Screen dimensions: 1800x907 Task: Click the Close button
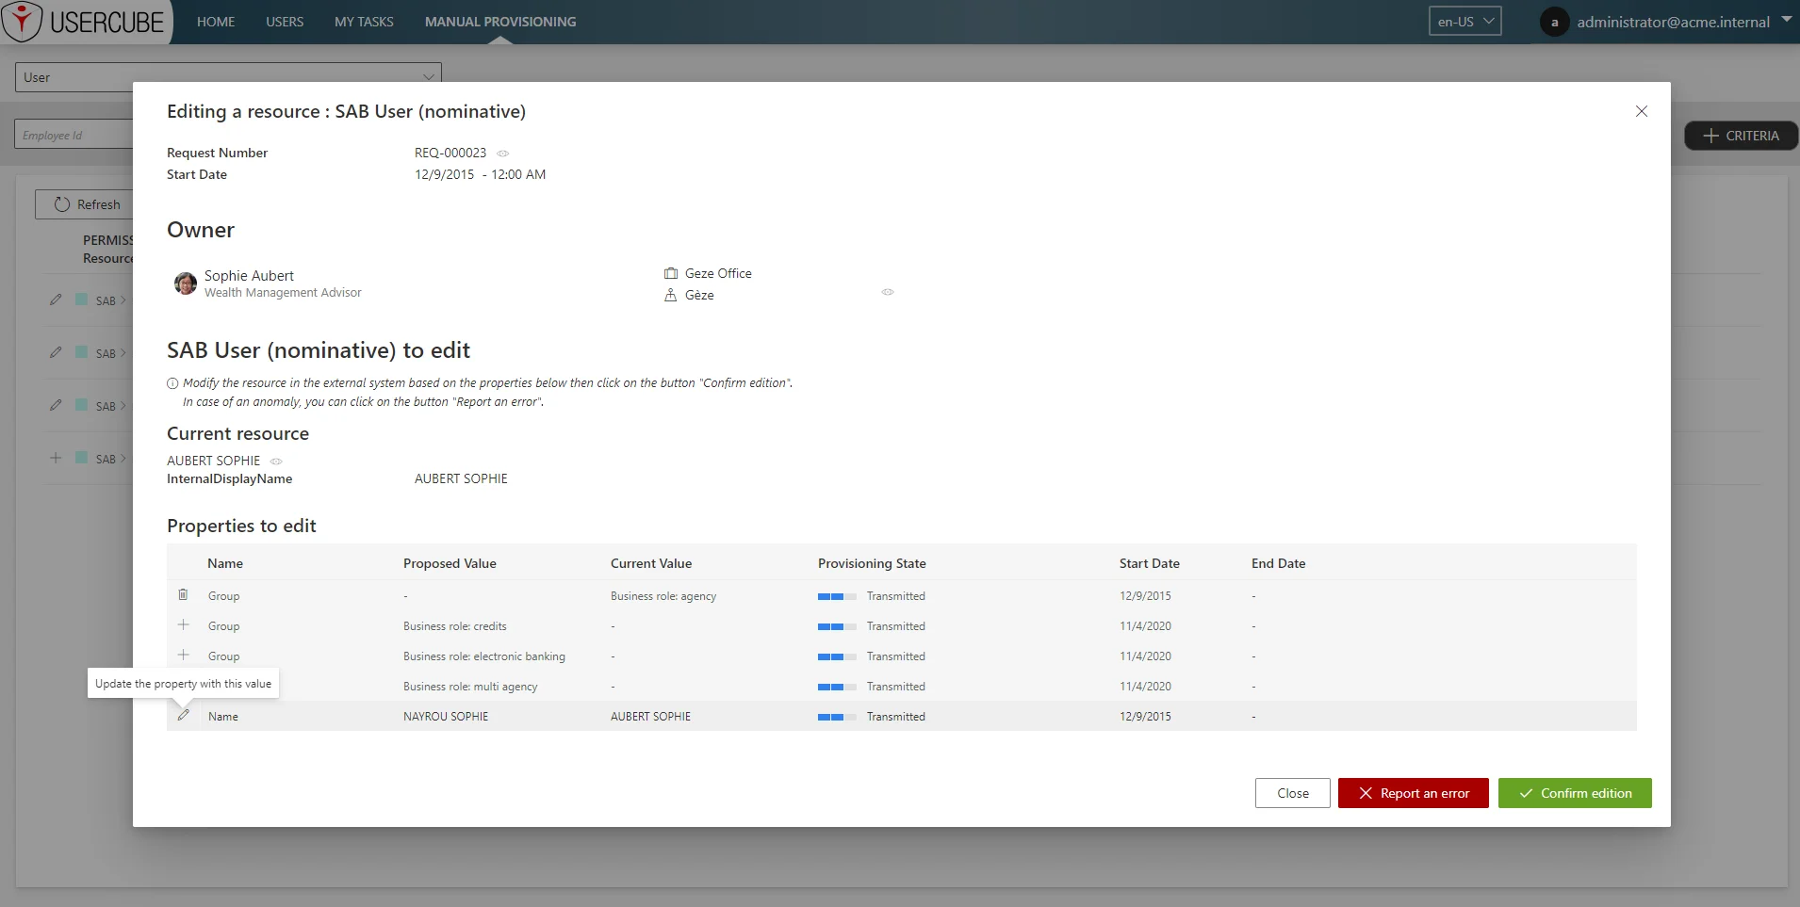click(1293, 793)
